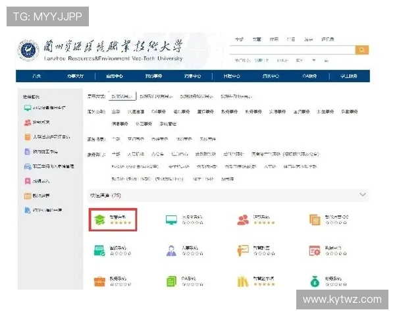Select the OA chip in the second filter row
The width and height of the screenshot is (395, 316).
point(159,111)
